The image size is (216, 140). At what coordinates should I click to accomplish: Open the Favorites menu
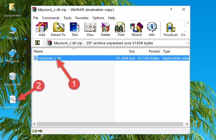point(82,18)
